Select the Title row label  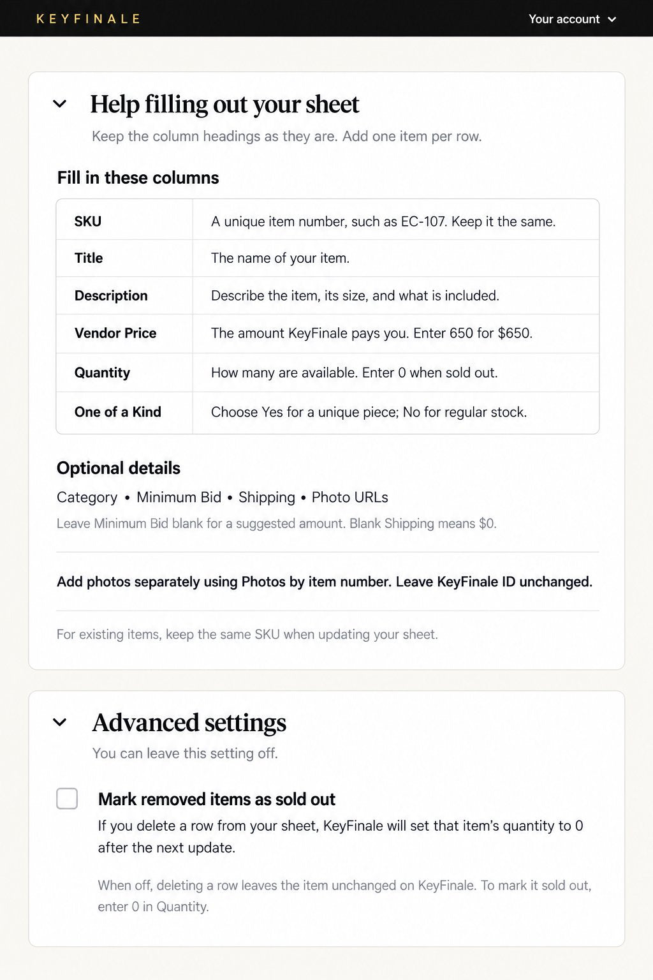(89, 258)
